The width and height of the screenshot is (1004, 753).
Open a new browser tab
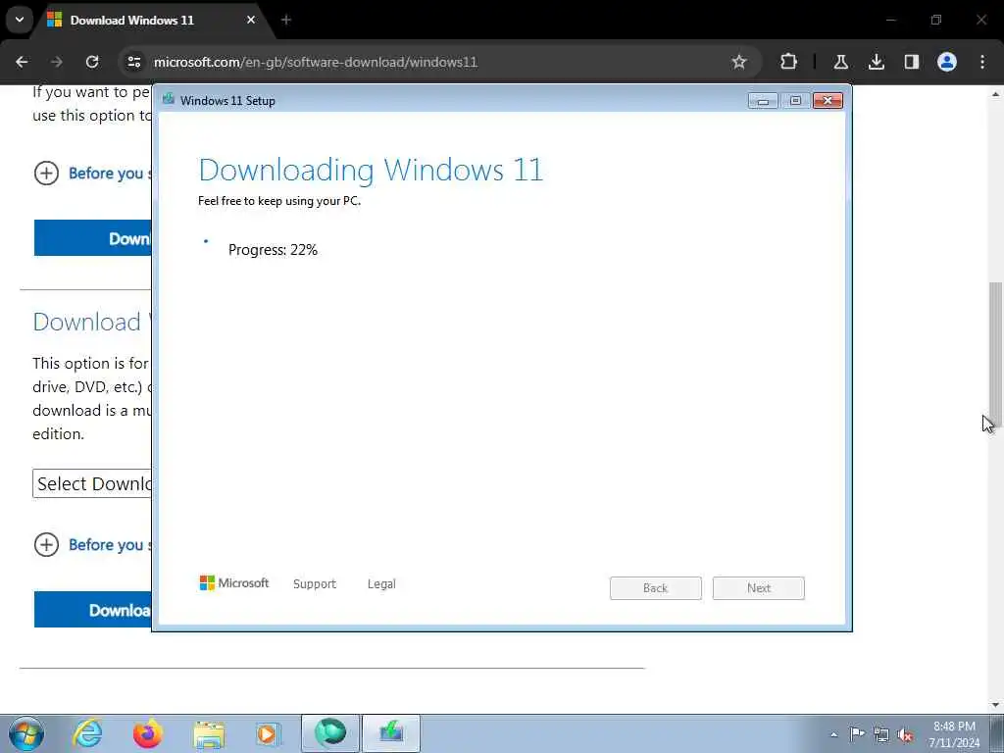pos(286,20)
